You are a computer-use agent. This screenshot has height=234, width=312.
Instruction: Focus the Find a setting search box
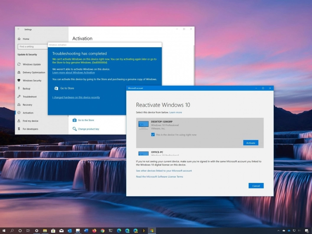pos(33,46)
